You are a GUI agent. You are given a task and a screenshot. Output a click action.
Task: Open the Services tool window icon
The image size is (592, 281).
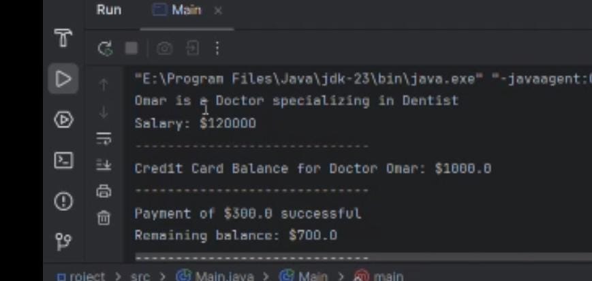63,120
